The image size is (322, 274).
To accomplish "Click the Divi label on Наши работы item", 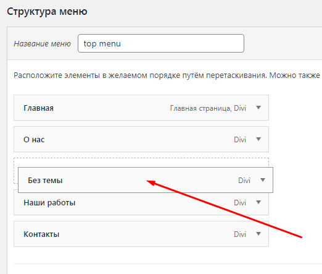I will [240, 203].
